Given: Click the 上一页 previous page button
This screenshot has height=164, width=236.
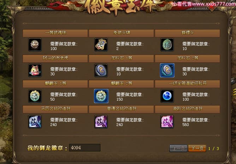Looking at the screenshot, I should click(x=178, y=149).
